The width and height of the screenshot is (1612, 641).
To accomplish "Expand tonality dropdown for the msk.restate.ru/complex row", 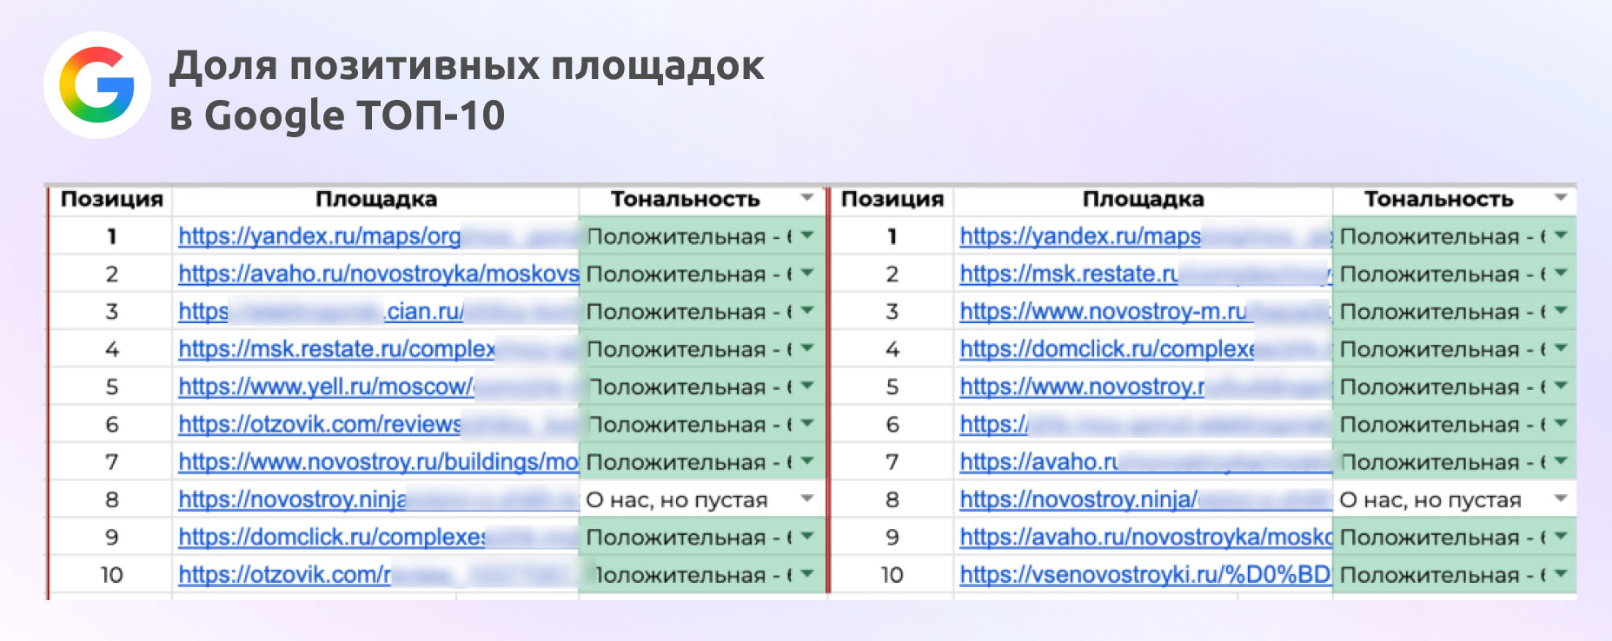I will (x=807, y=348).
